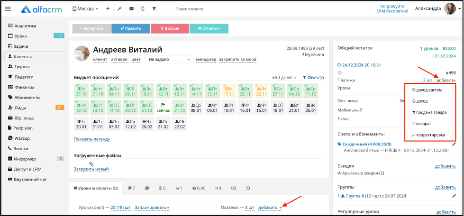Open the цвет Не задано dropdown

[169, 59]
